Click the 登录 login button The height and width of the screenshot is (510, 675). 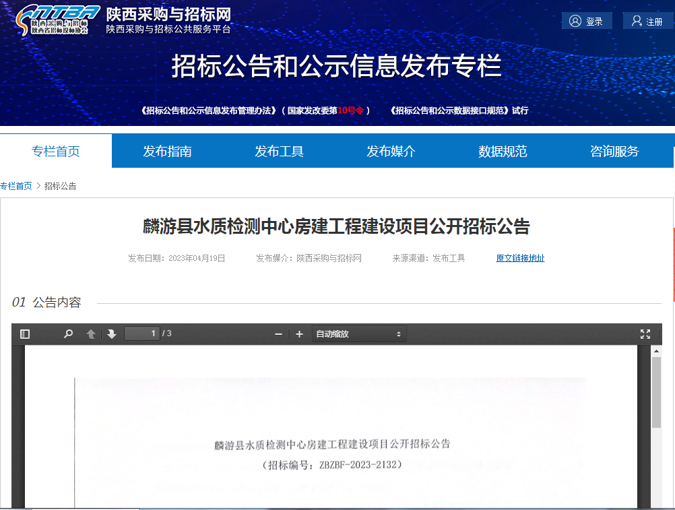coord(587,21)
